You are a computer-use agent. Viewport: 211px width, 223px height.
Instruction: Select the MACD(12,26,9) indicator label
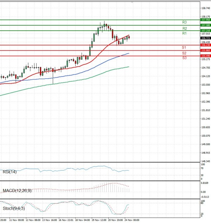(17, 191)
